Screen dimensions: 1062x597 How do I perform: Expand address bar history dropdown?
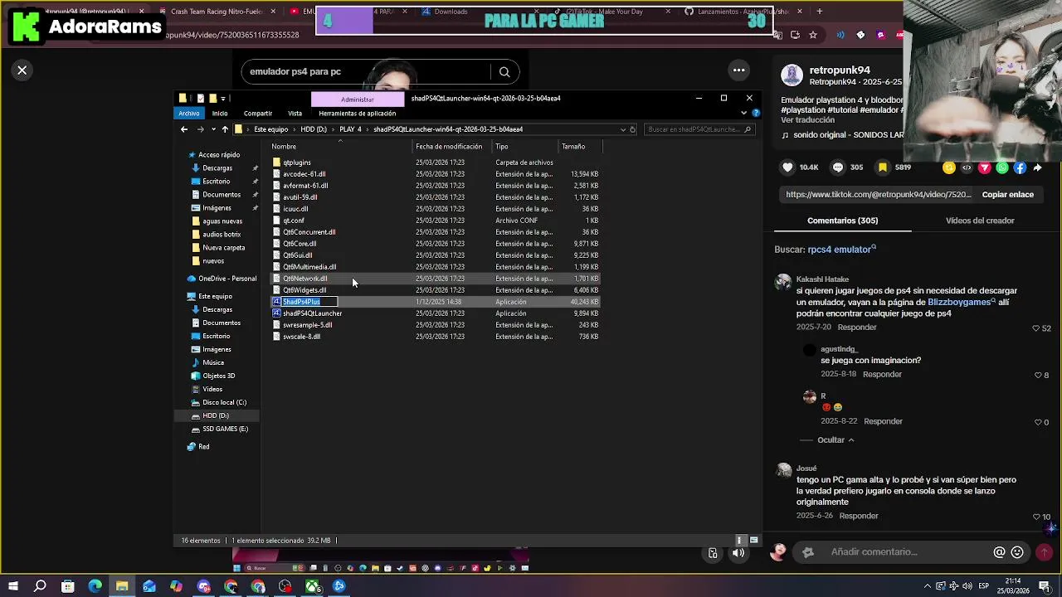623,129
